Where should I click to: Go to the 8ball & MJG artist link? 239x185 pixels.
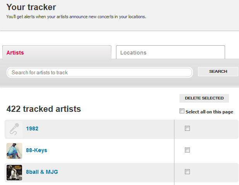pyautogui.click(x=42, y=172)
